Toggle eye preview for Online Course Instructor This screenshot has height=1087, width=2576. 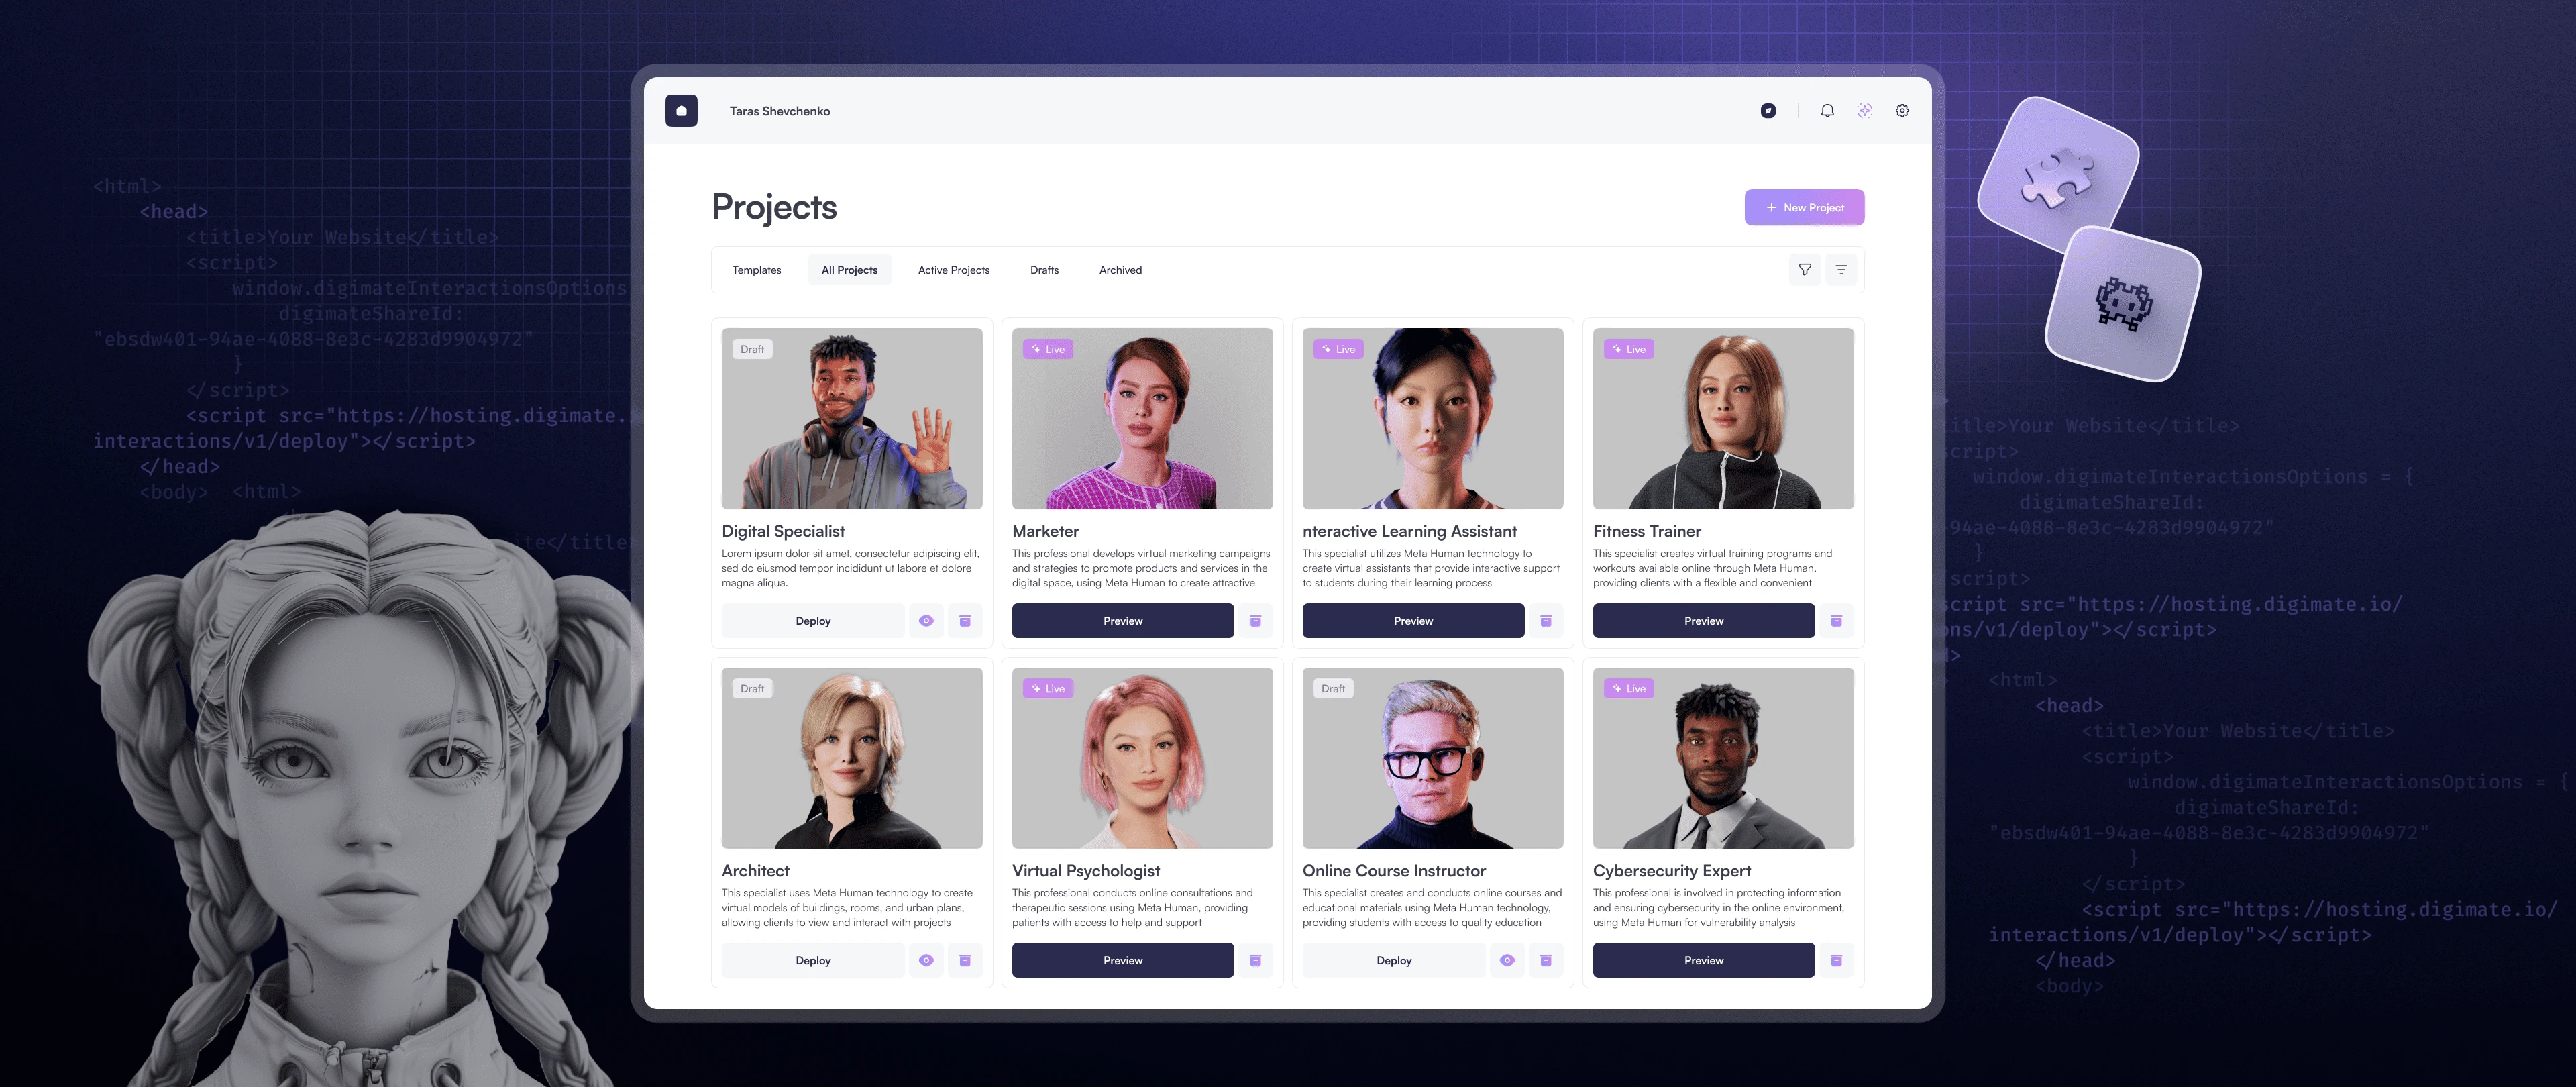[x=1507, y=960]
